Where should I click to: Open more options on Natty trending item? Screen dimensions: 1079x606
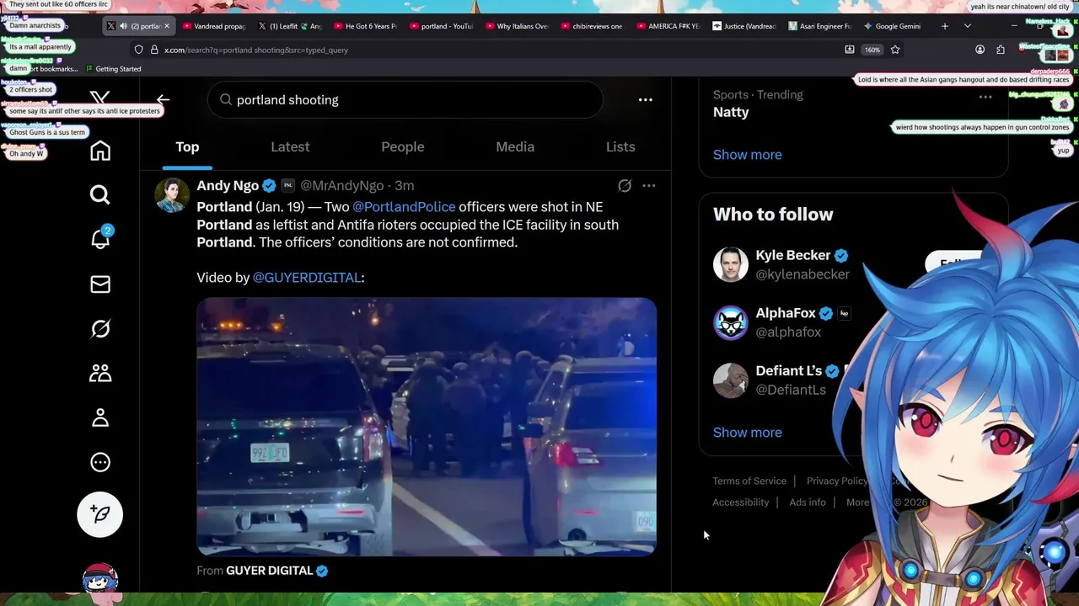(985, 97)
